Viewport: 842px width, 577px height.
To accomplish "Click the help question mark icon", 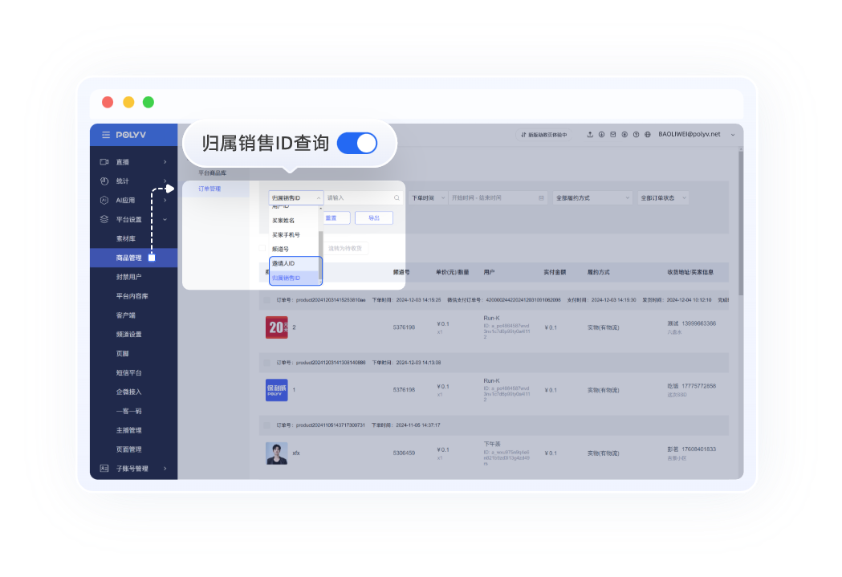I will point(636,135).
